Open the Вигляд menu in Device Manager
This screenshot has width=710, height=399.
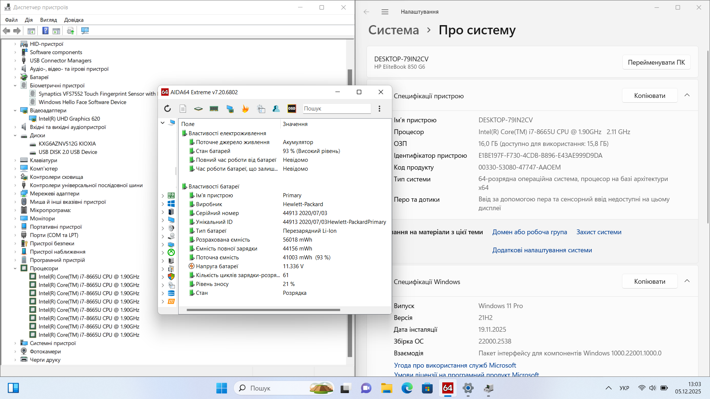click(48, 20)
